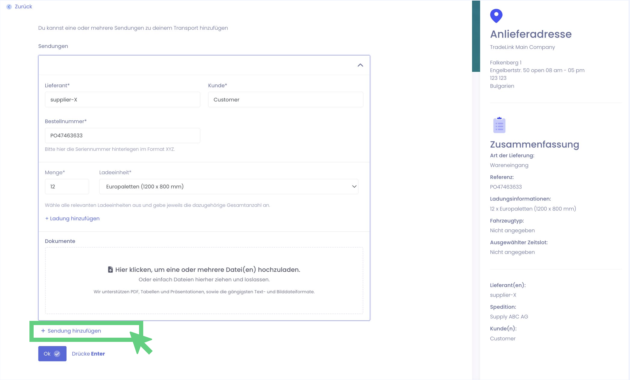This screenshot has width=630, height=380.
Task: Click the Kunde input field
Action: click(285, 100)
